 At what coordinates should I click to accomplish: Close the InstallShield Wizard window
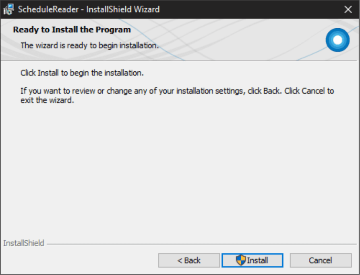tap(348, 9)
